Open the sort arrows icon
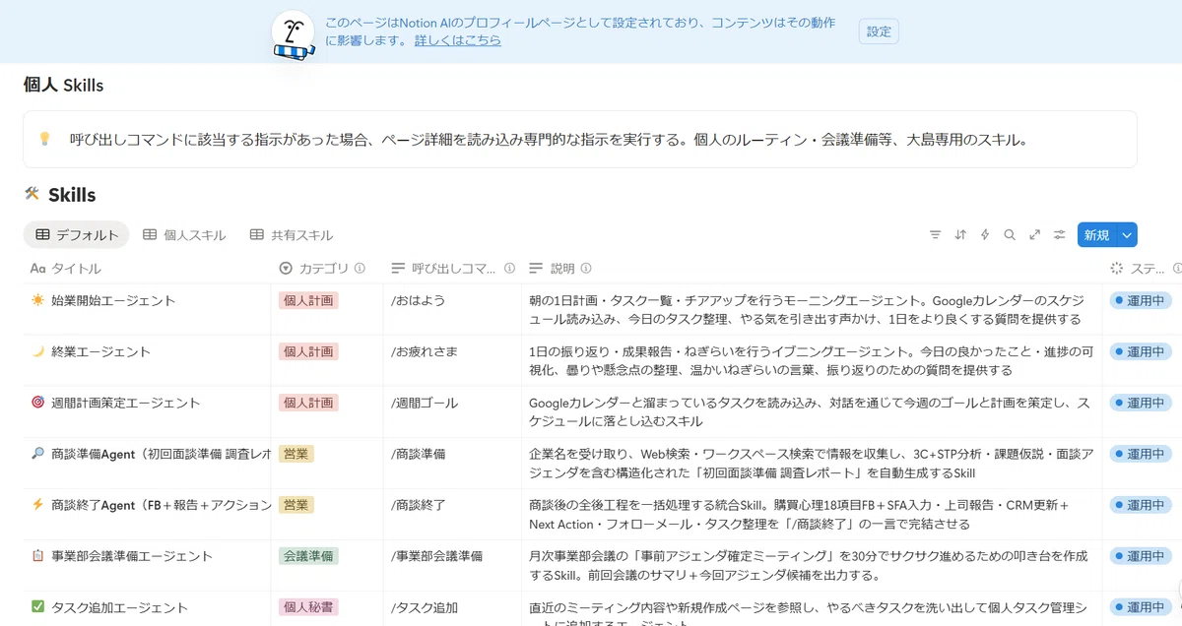Screen dimensions: 1182x626 (960, 235)
